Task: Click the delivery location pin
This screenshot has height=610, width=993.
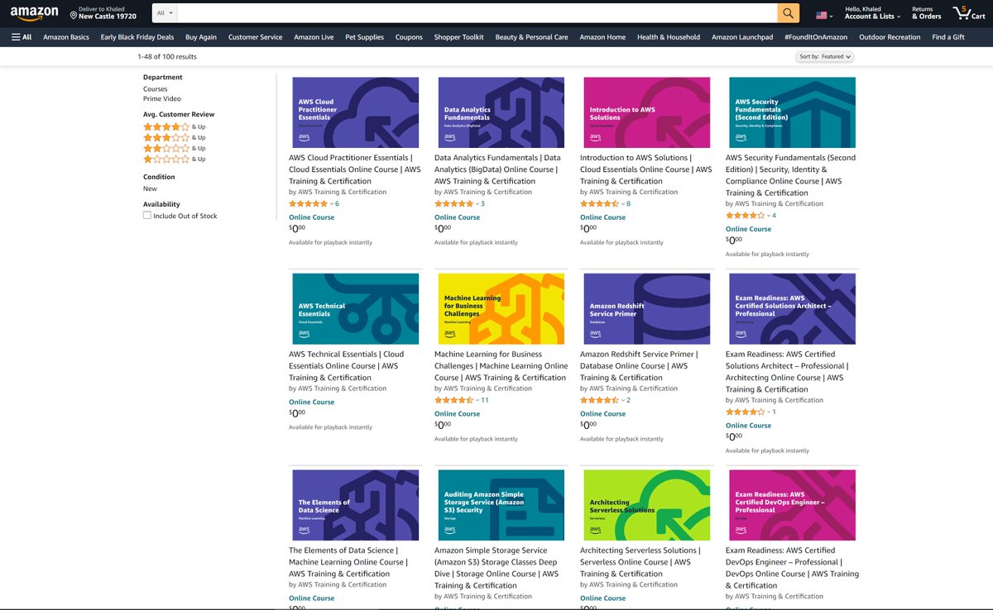Action: coord(74,16)
